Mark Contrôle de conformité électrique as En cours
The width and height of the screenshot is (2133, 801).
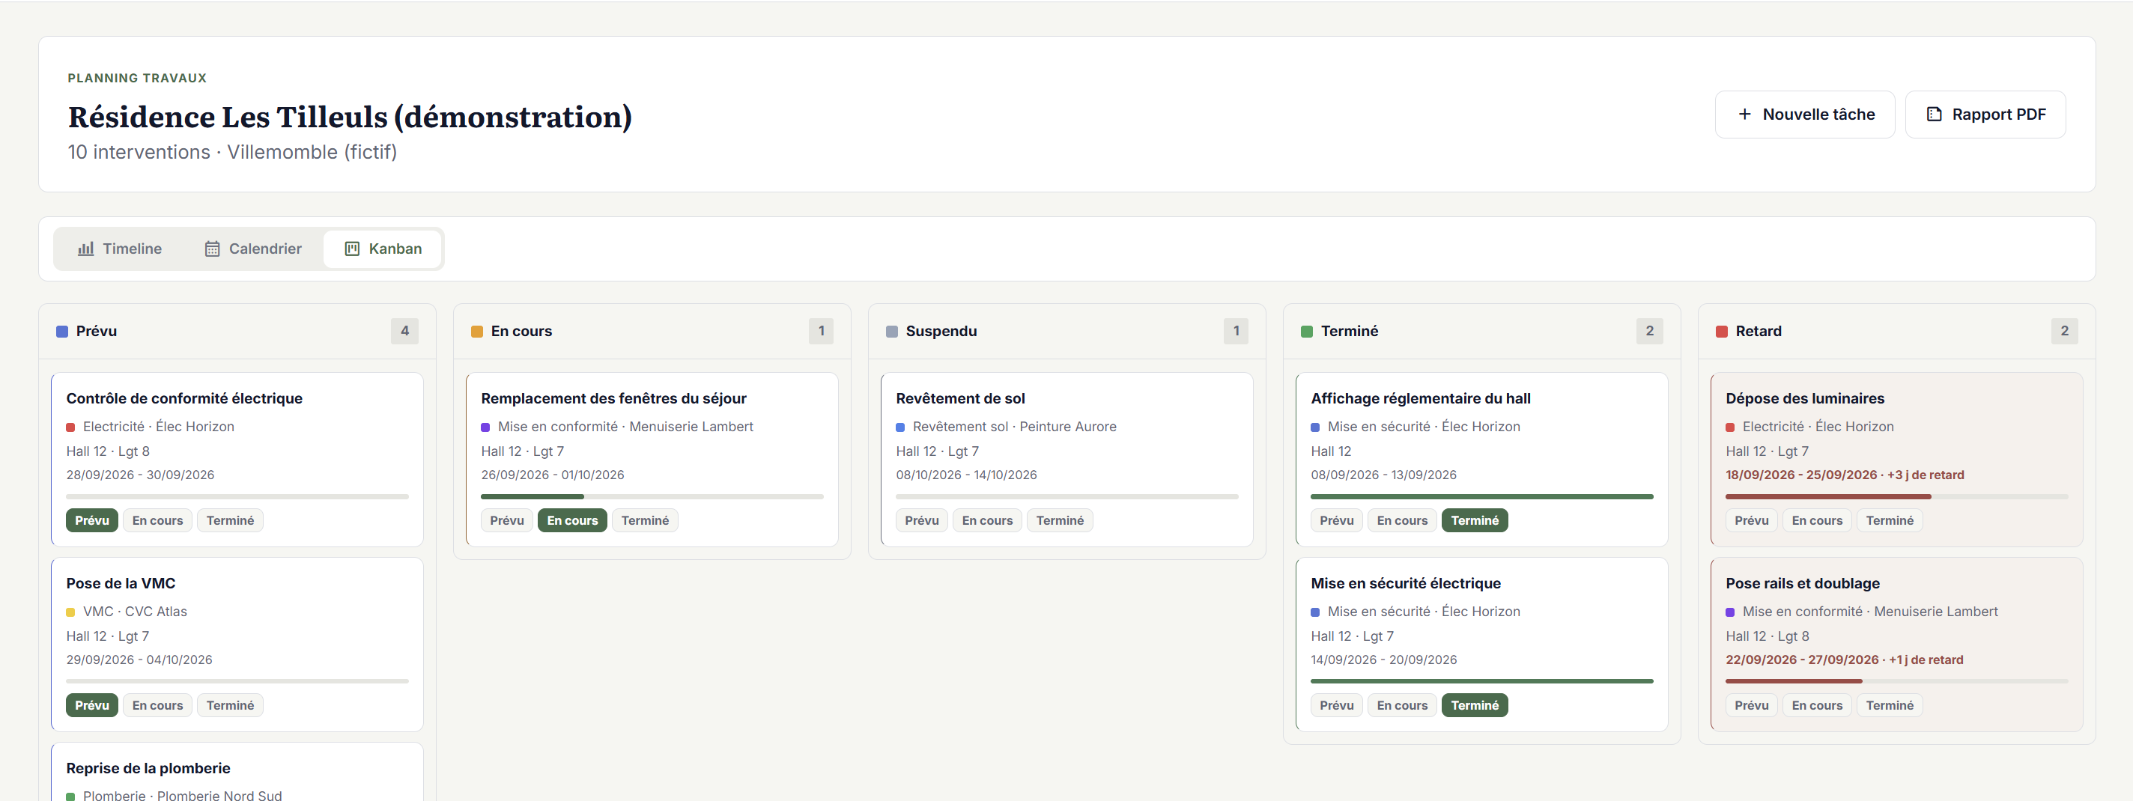click(157, 520)
